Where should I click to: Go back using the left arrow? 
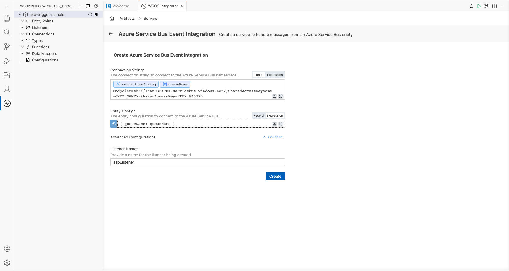pos(111,34)
